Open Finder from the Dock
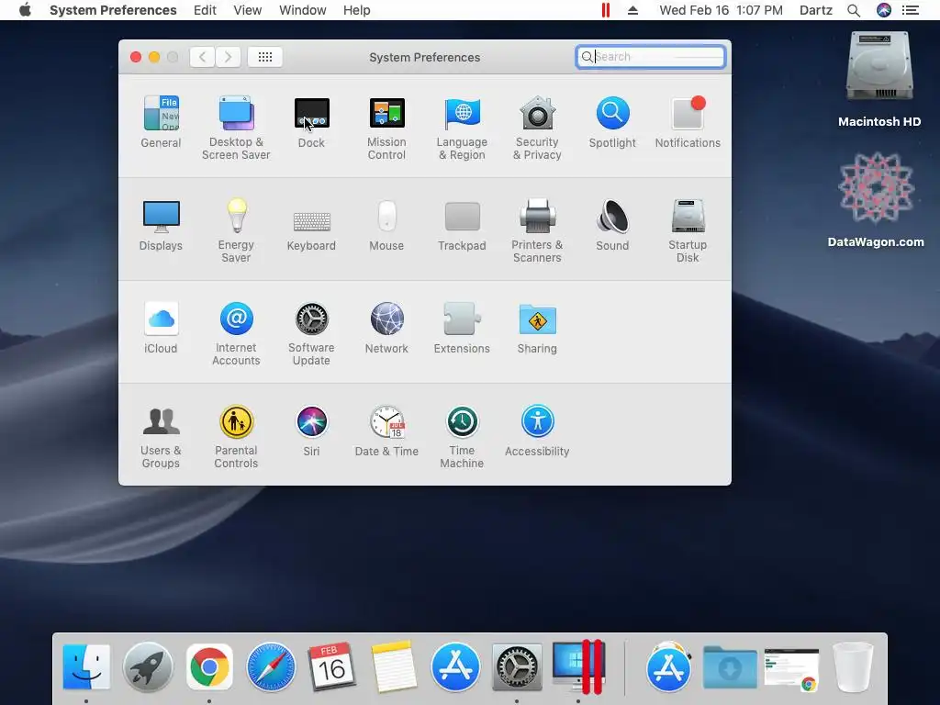The width and height of the screenshot is (940, 705). tap(86, 666)
